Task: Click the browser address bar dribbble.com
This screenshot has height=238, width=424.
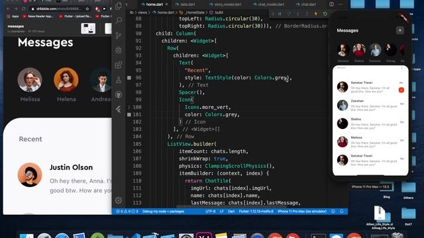Action: click(59, 9)
